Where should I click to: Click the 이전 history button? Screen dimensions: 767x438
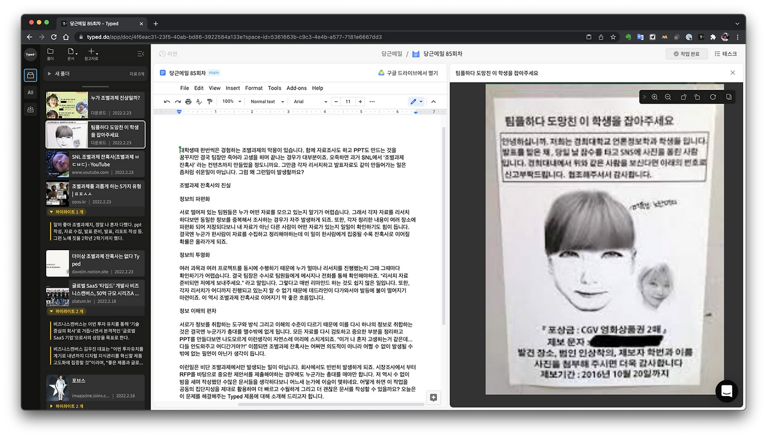(167, 54)
